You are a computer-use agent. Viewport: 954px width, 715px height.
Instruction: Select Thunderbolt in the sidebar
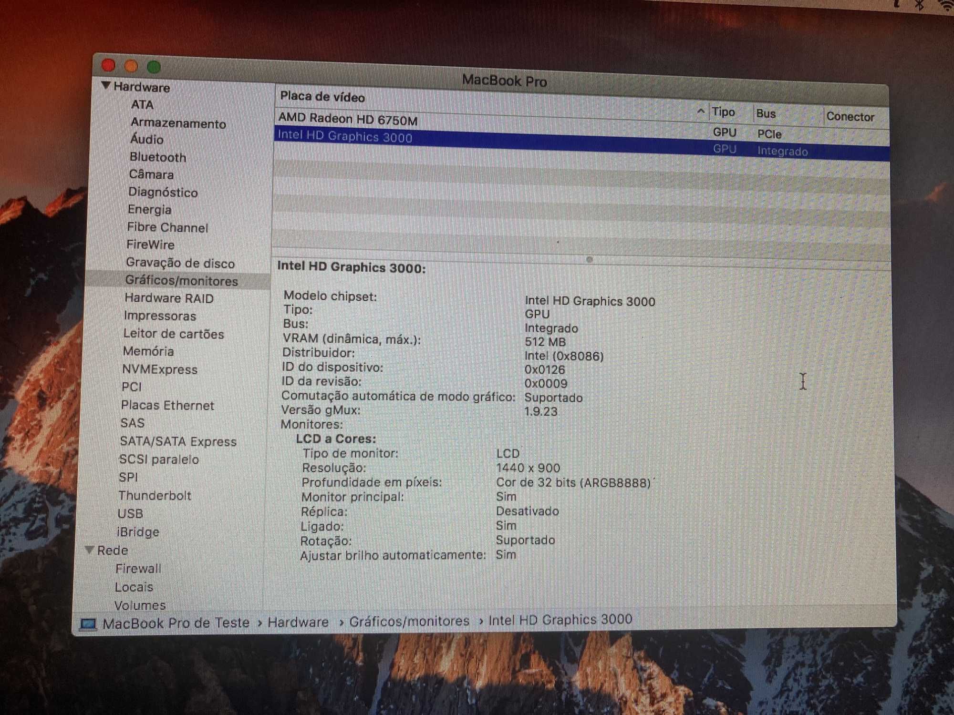tap(155, 495)
